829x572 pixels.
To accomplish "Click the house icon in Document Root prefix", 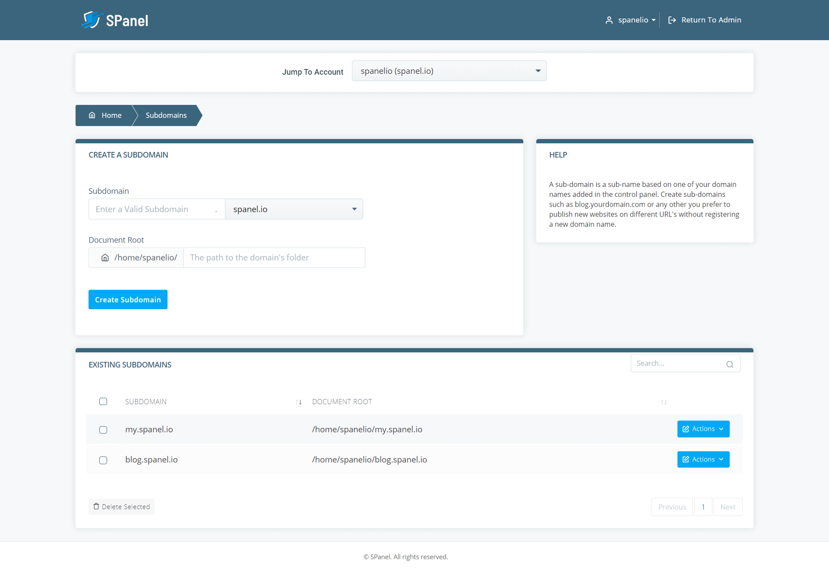I will coord(105,258).
